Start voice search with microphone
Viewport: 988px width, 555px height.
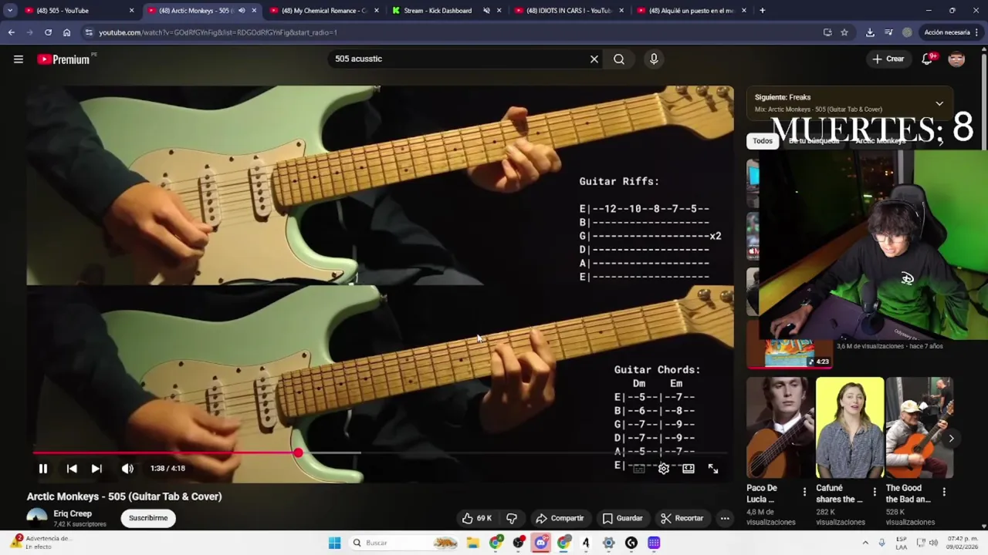point(654,59)
